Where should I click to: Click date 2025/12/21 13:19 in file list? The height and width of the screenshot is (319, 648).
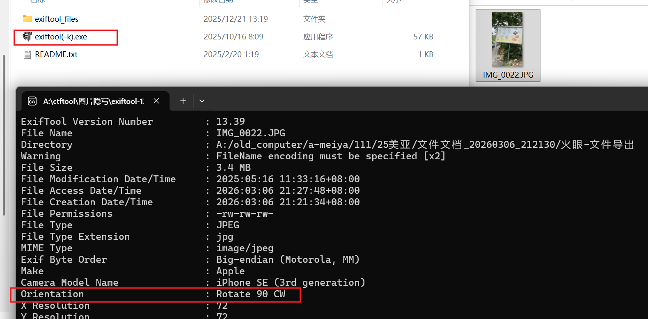(x=236, y=19)
